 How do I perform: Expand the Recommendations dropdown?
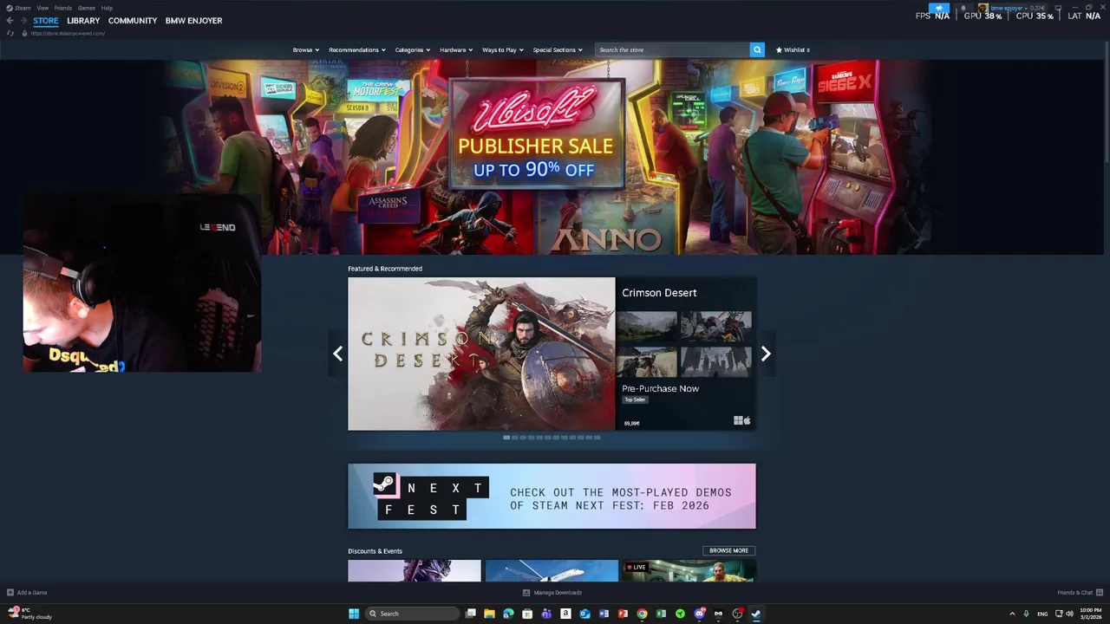[357, 49]
